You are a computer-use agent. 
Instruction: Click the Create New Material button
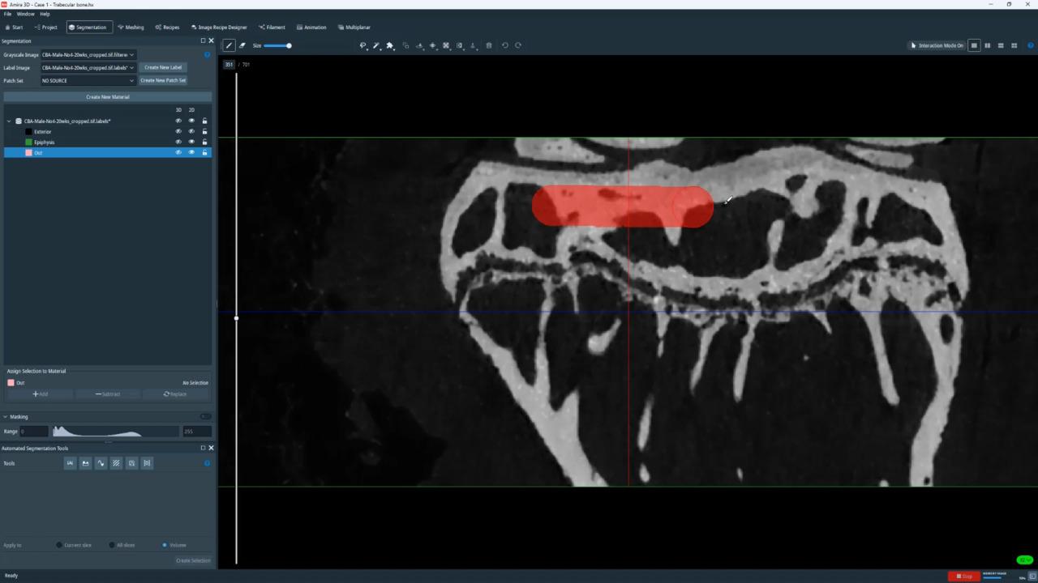(x=108, y=97)
